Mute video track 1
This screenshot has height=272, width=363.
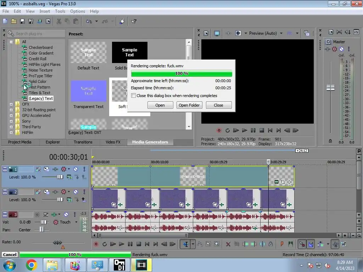pyautogui.click(x=76, y=169)
